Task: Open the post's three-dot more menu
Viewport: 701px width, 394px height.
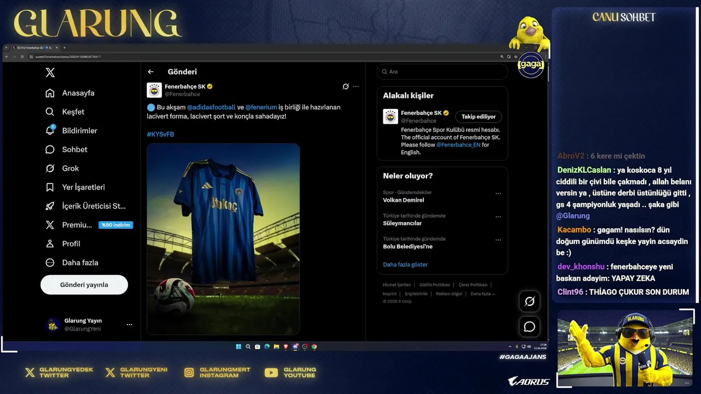Action: [x=356, y=86]
